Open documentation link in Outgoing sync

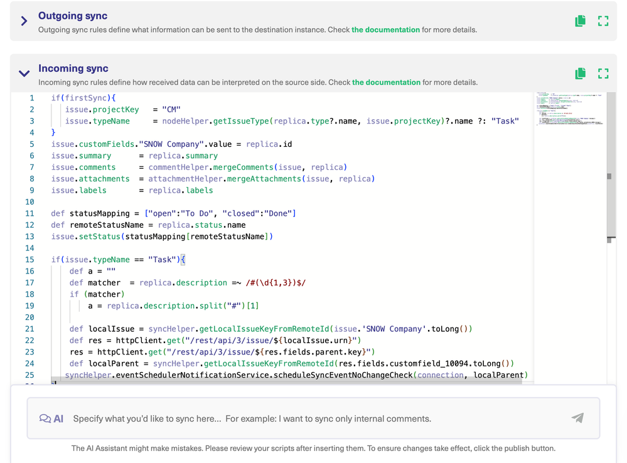tap(385, 29)
